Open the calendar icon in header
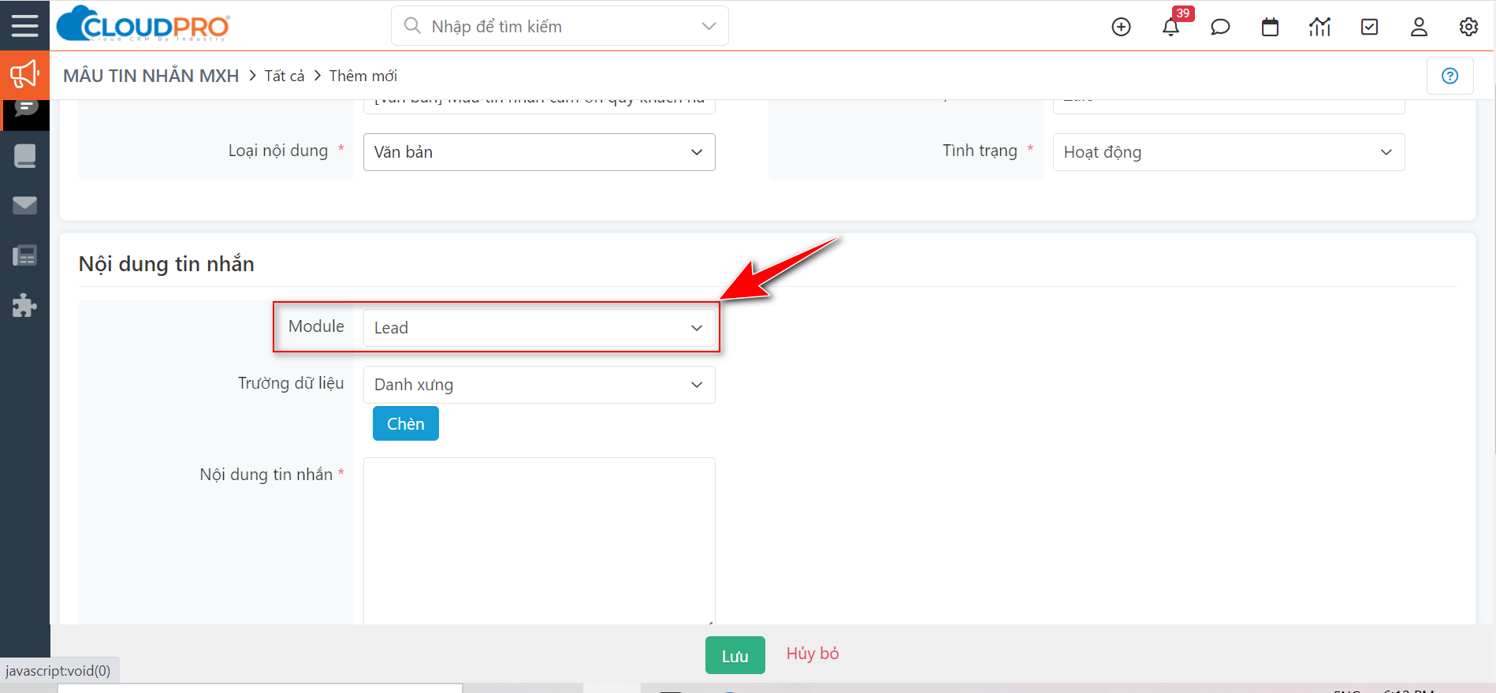1496x693 pixels. tap(1270, 27)
